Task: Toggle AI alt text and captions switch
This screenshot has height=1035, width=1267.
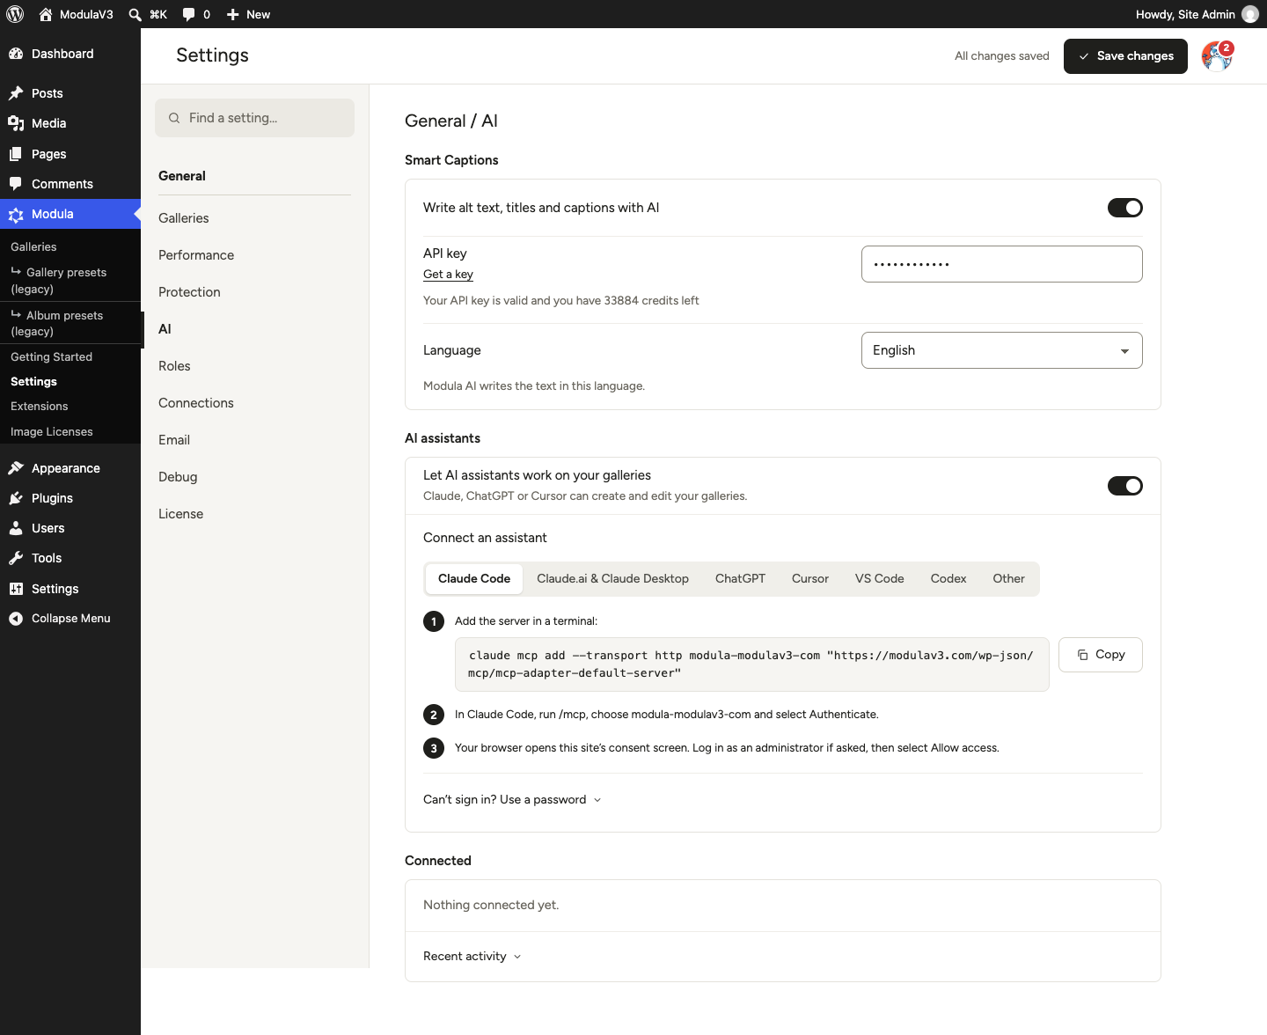Action: (x=1125, y=208)
